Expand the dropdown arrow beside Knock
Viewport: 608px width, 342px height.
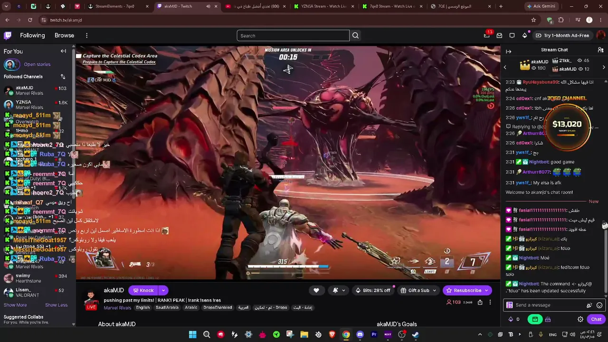pyautogui.click(x=163, y=290)
